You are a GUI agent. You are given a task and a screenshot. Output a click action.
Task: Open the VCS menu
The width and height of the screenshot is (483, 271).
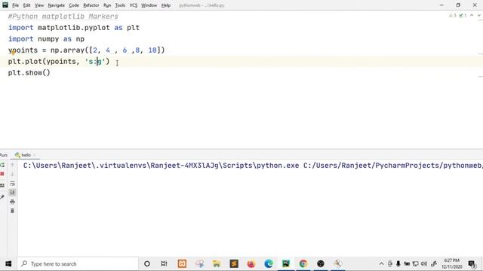[x=134, y=5]
